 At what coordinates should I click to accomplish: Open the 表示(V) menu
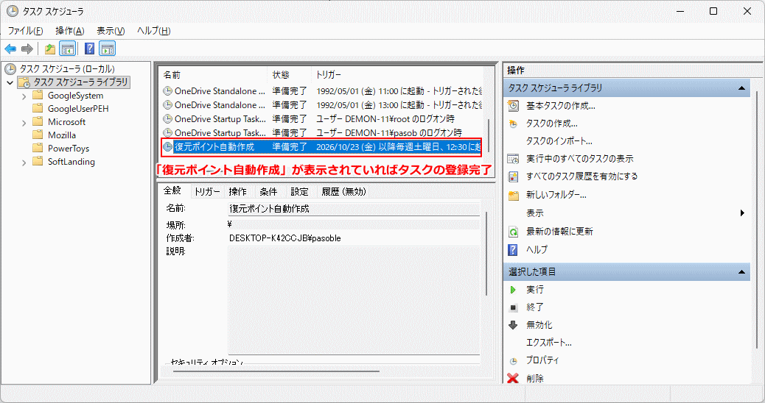111,31
